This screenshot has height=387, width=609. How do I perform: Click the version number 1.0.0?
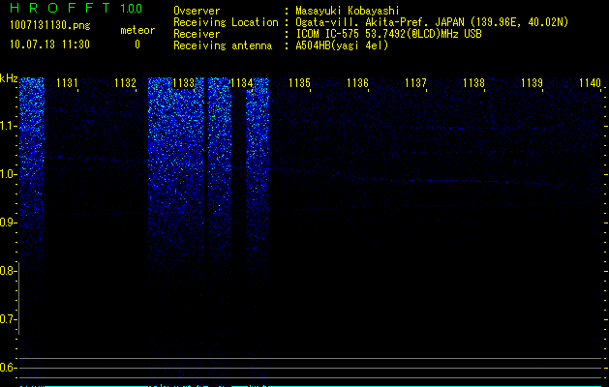pyautogui.click(x=132, y=8)
